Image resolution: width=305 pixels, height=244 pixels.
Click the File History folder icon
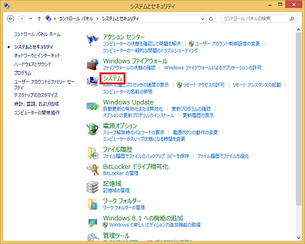[93, 152]
